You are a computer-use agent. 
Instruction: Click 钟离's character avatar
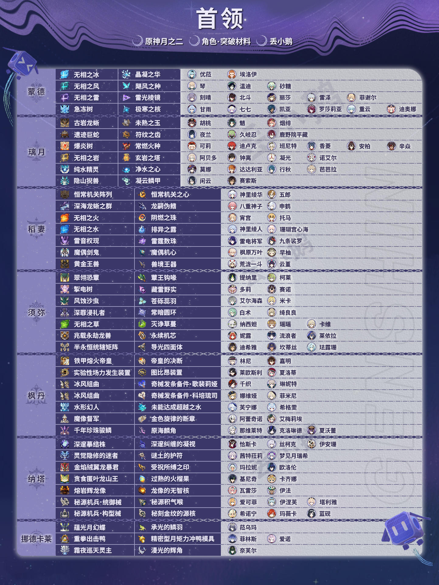pos(232,158)
